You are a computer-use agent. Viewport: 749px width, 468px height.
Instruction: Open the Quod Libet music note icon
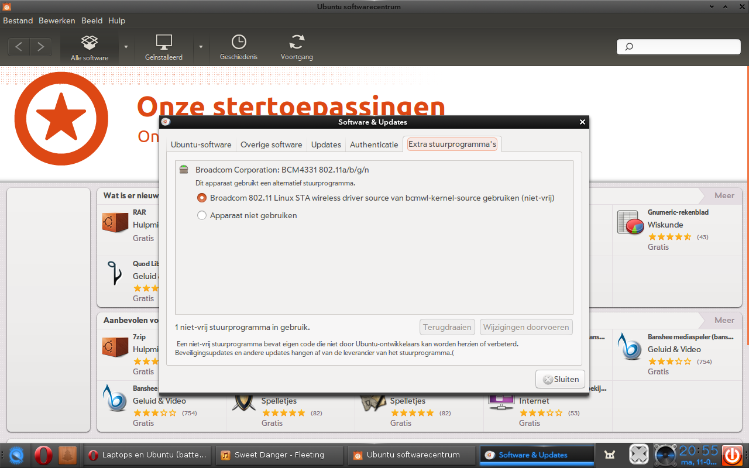(115, 273)
